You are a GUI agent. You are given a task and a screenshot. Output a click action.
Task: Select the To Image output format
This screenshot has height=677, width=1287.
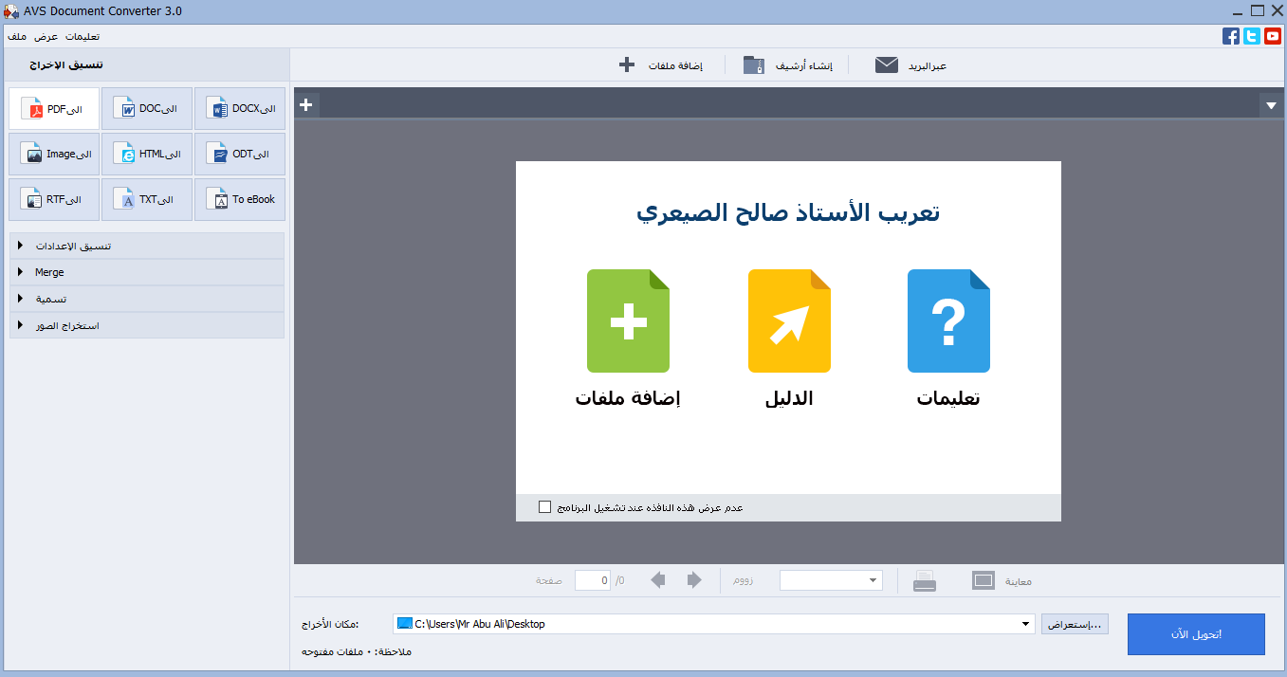54,155
